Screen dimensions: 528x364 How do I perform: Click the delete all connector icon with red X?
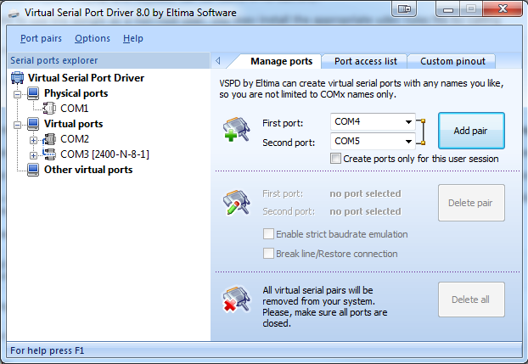236,299
